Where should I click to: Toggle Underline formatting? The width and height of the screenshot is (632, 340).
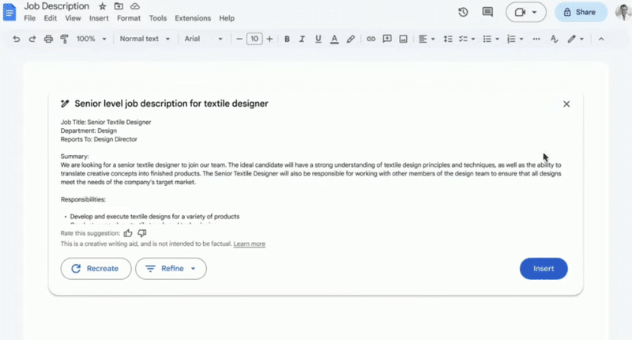(x=318, y=39)
